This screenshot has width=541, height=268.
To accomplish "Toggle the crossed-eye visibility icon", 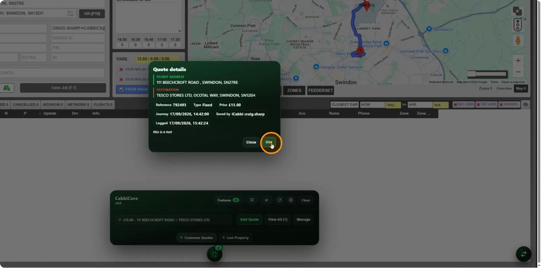I will pos(525,105).
